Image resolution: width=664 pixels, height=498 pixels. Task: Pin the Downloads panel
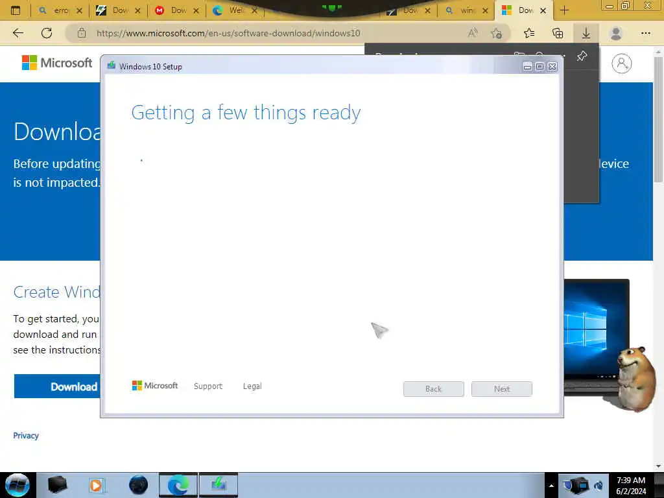(x=582, y=56)
